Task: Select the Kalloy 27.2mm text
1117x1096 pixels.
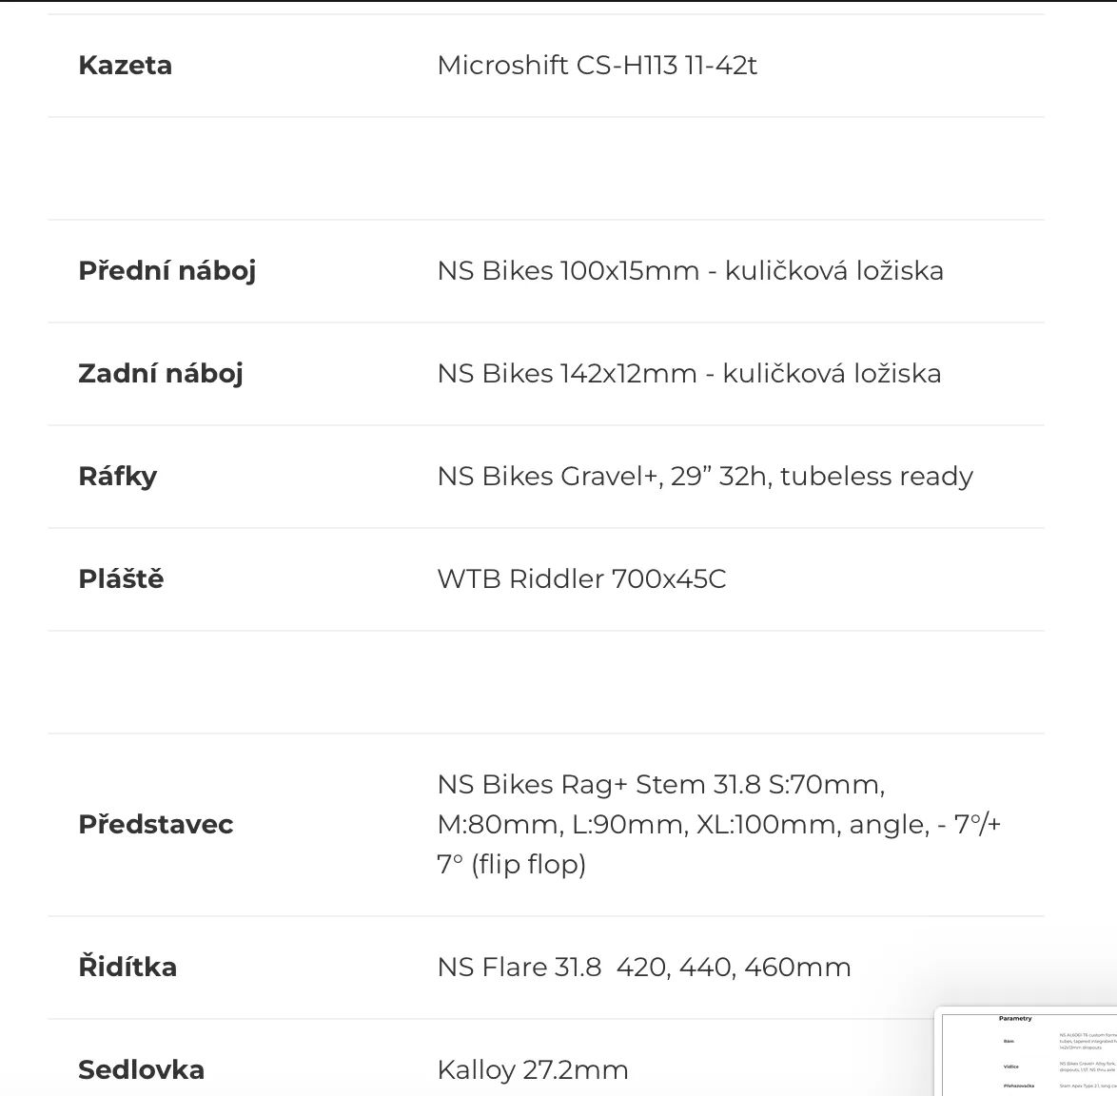Action: click(533, 1070)
